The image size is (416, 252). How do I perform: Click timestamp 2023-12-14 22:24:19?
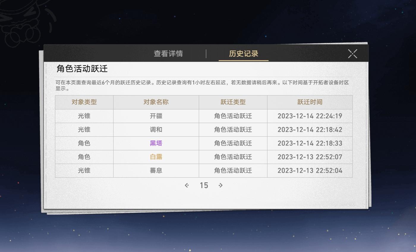(310, 116)
